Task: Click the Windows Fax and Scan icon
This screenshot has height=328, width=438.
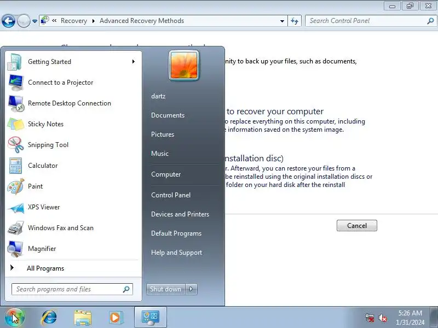Action: 16,228
